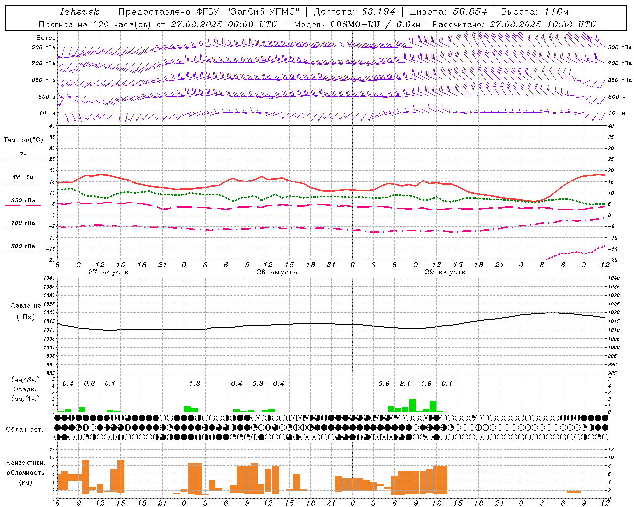Click the '(км)' convective cloud unit label
Viewport: 634px width, 507px height.
[26, 482]
